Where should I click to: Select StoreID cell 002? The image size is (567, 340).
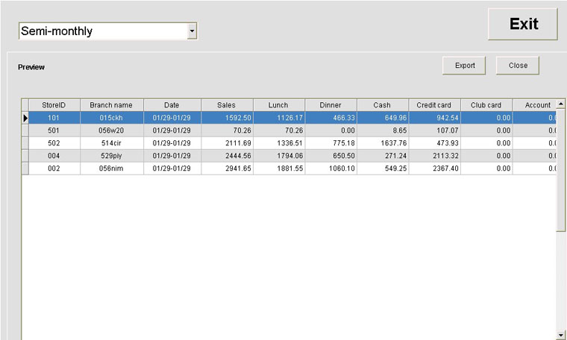pyautogui.click(x=54, y=169)
